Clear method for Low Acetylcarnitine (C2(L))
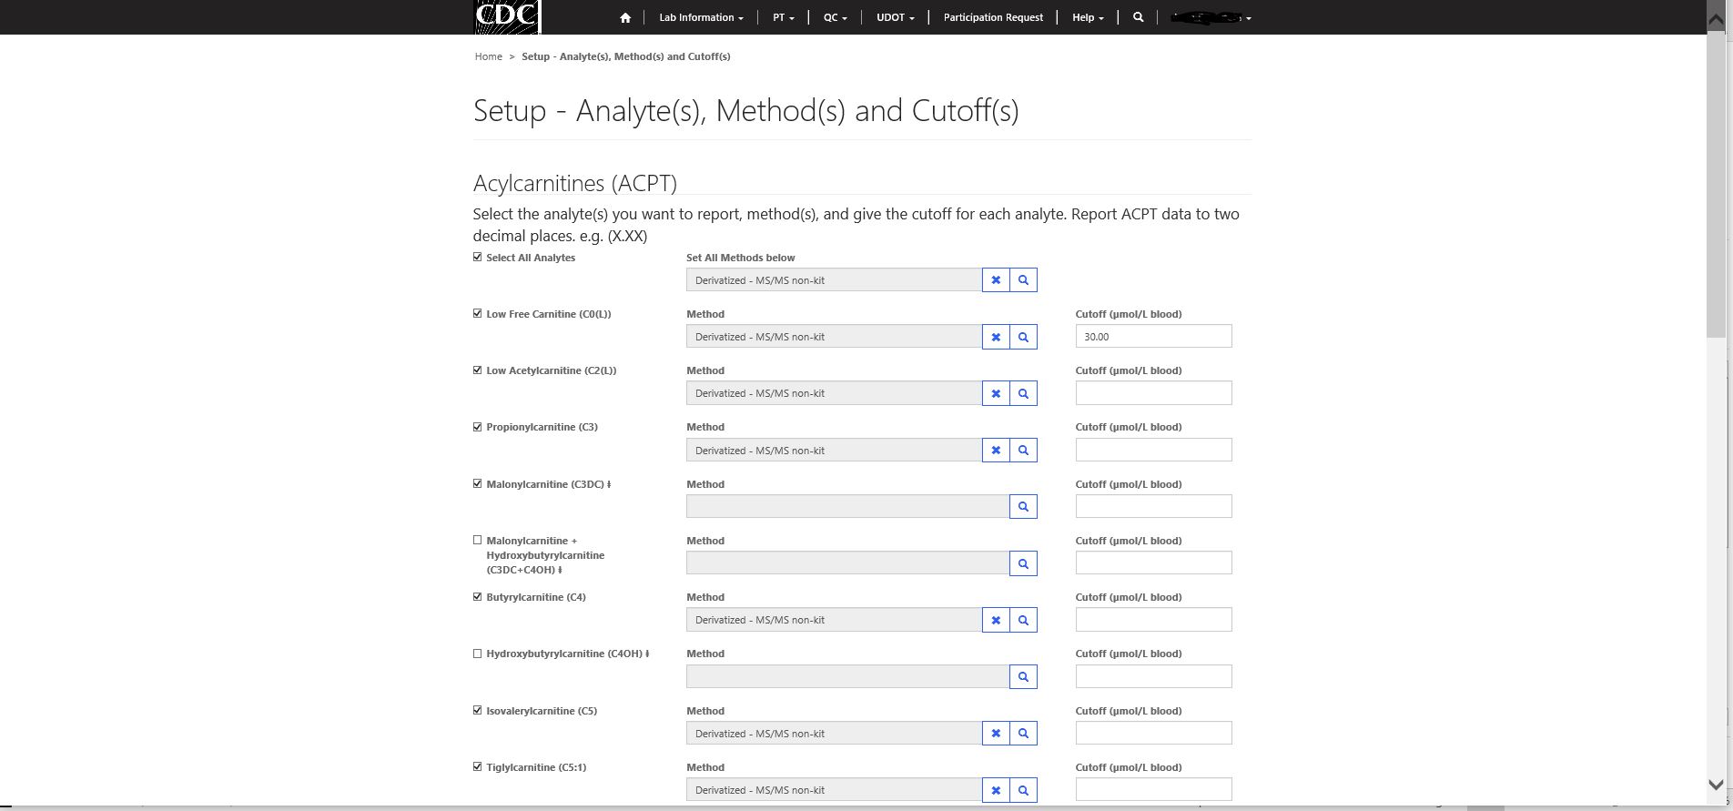This screenshot has width=1733, height=811. [996, 393]
